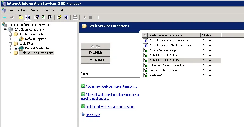Toggle the Show/Hide Action Pane icon

(66, 17)
